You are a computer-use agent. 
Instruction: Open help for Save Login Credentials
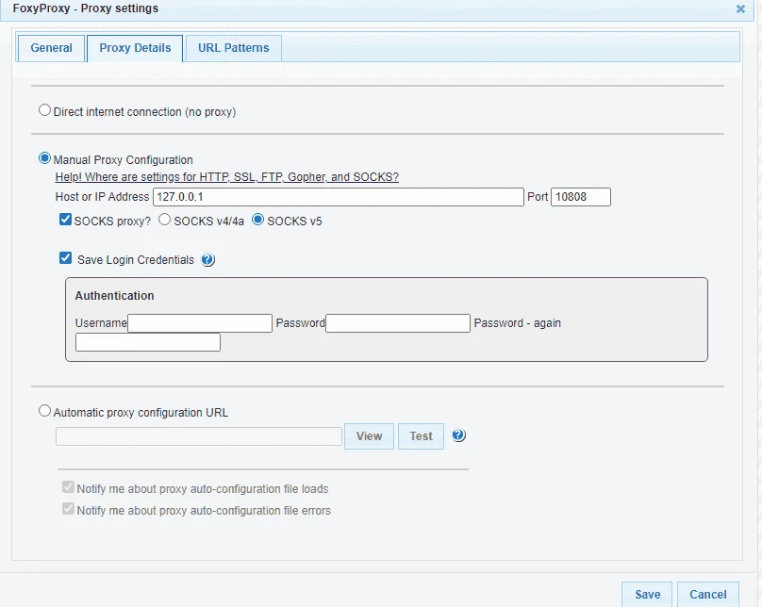pos(207,260)
